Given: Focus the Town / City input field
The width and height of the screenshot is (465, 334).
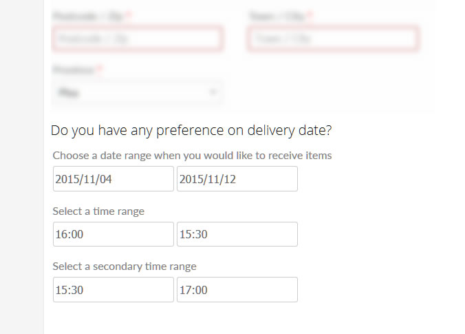Looking at the screenshot, I should [333, 39].
